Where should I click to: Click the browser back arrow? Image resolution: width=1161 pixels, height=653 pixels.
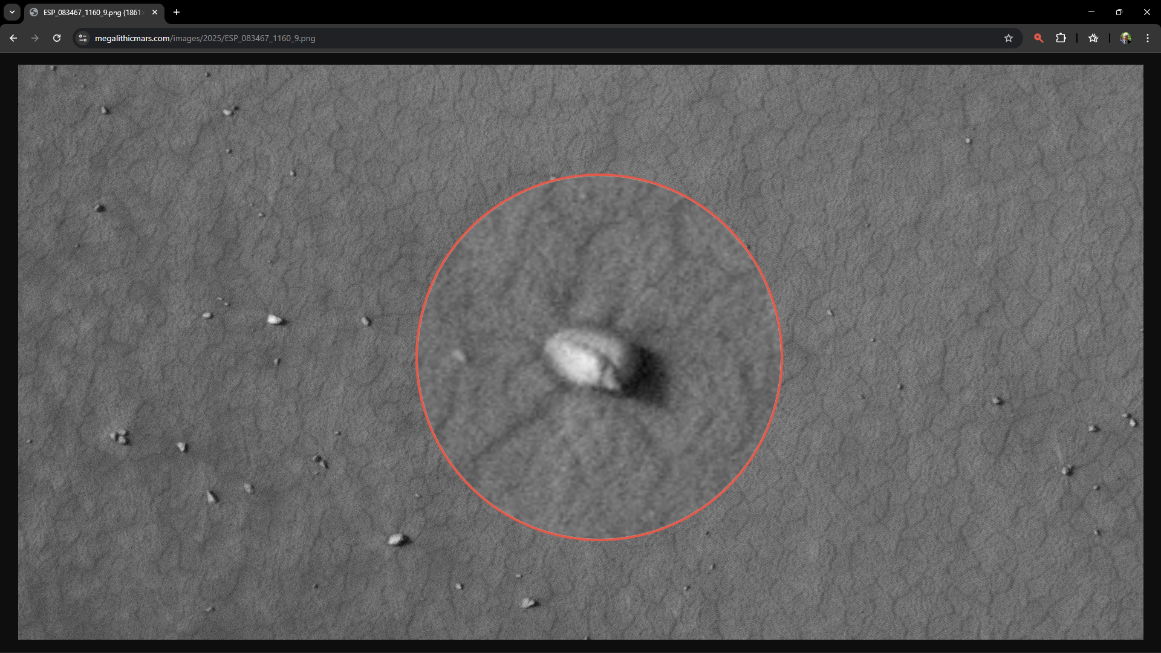[13, 38]
